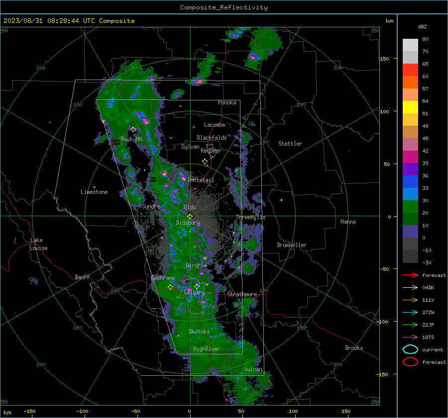This screenshot has height=418, width=448.
Task: Click the 150 tick on the right km axis
Action: point(385,59)
